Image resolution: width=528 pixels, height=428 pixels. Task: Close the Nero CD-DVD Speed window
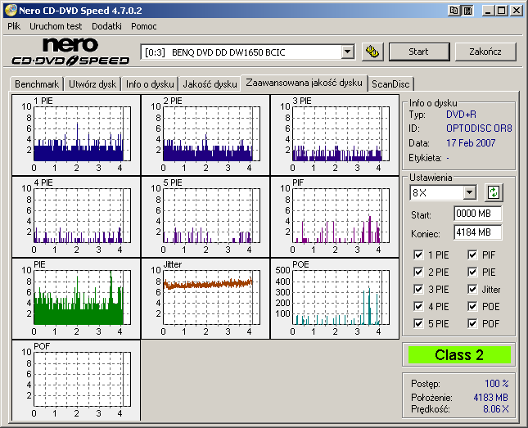pos(517,11)
